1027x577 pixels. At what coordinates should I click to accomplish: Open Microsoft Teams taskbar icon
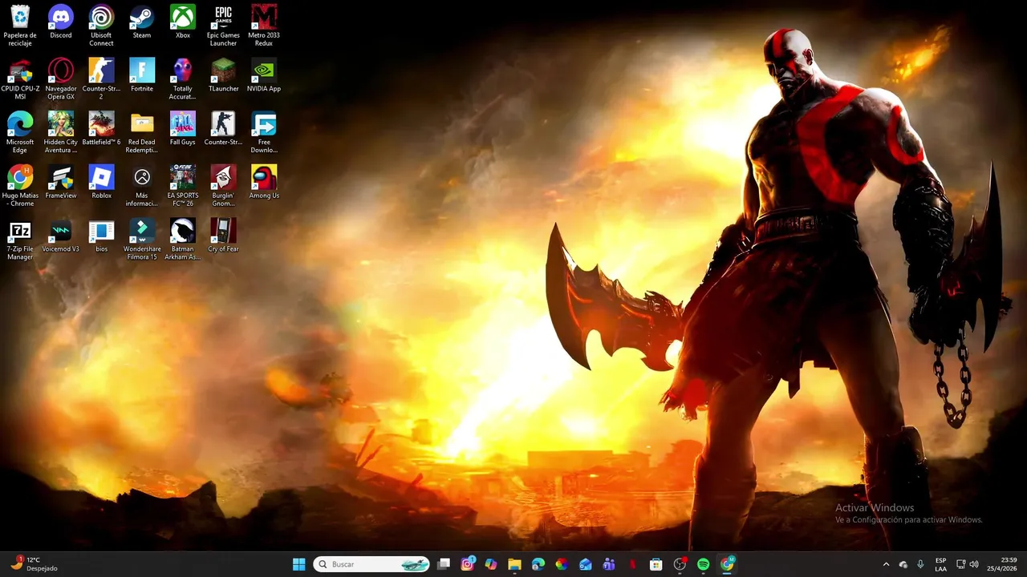coord(609,564)
